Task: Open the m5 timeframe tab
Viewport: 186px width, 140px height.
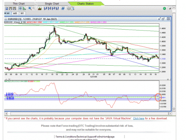Action: pos(15,13)
